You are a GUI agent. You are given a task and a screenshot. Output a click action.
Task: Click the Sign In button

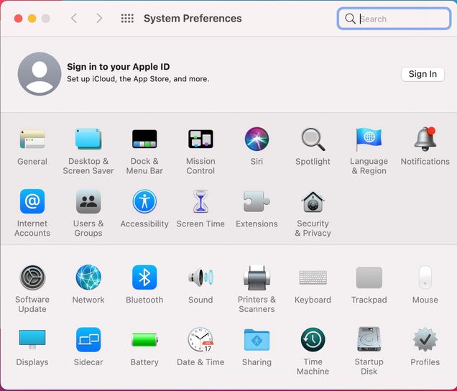coord(423,74)
